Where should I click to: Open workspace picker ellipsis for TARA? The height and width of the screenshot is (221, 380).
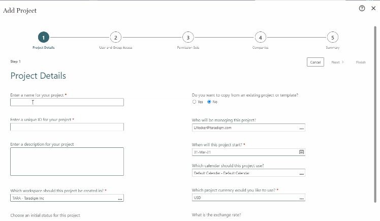coord(120,199)
